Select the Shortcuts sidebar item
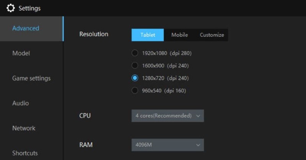This screenshot has width=306, height=160. click(25, 153)
